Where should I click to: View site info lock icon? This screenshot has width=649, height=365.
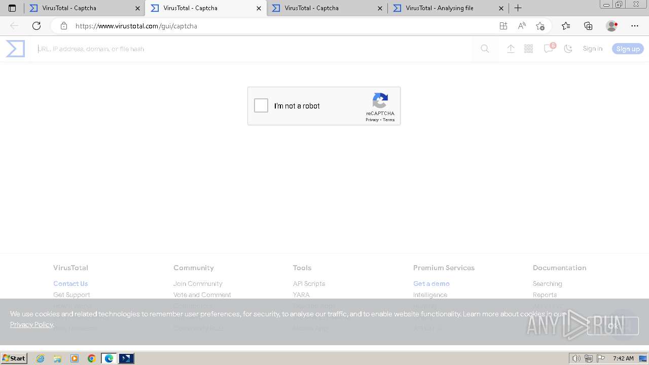(64, 26)
